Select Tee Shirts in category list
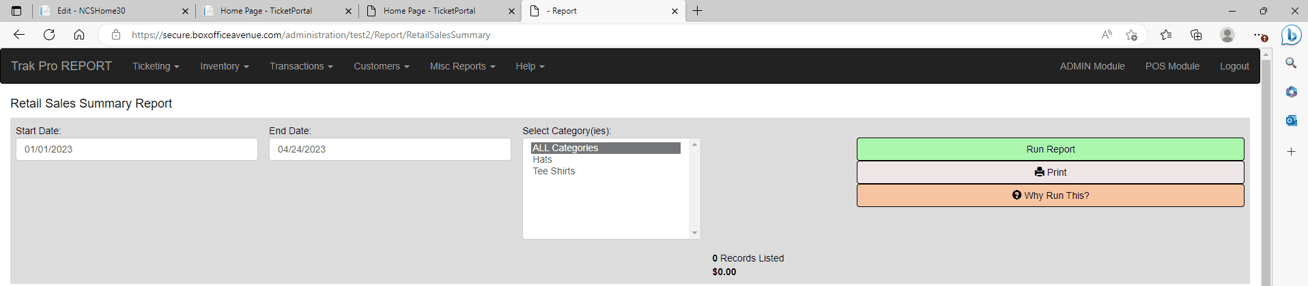The height and width of the screenshot is (286, 1308). coord(554,171)
